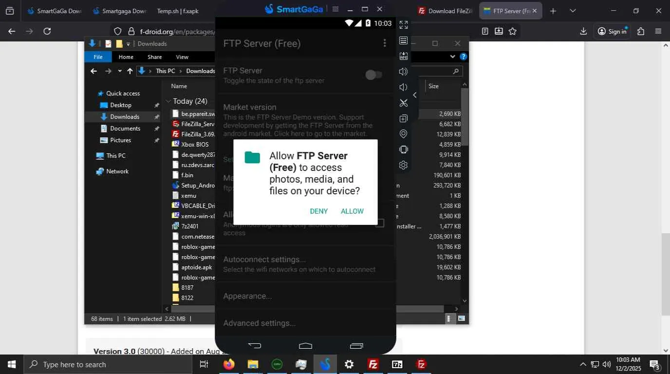The height and width of the screenshot is (374, 670).
Task: Collapse the SmartGaGa side toolbar arrow
Action: click(415, 95)
